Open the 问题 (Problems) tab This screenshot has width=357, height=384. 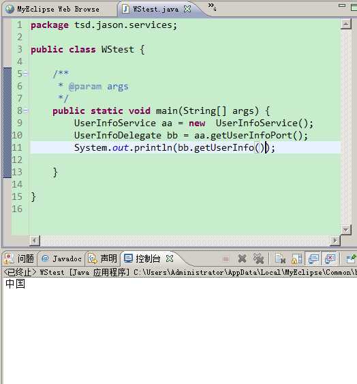tap(20, 259)
